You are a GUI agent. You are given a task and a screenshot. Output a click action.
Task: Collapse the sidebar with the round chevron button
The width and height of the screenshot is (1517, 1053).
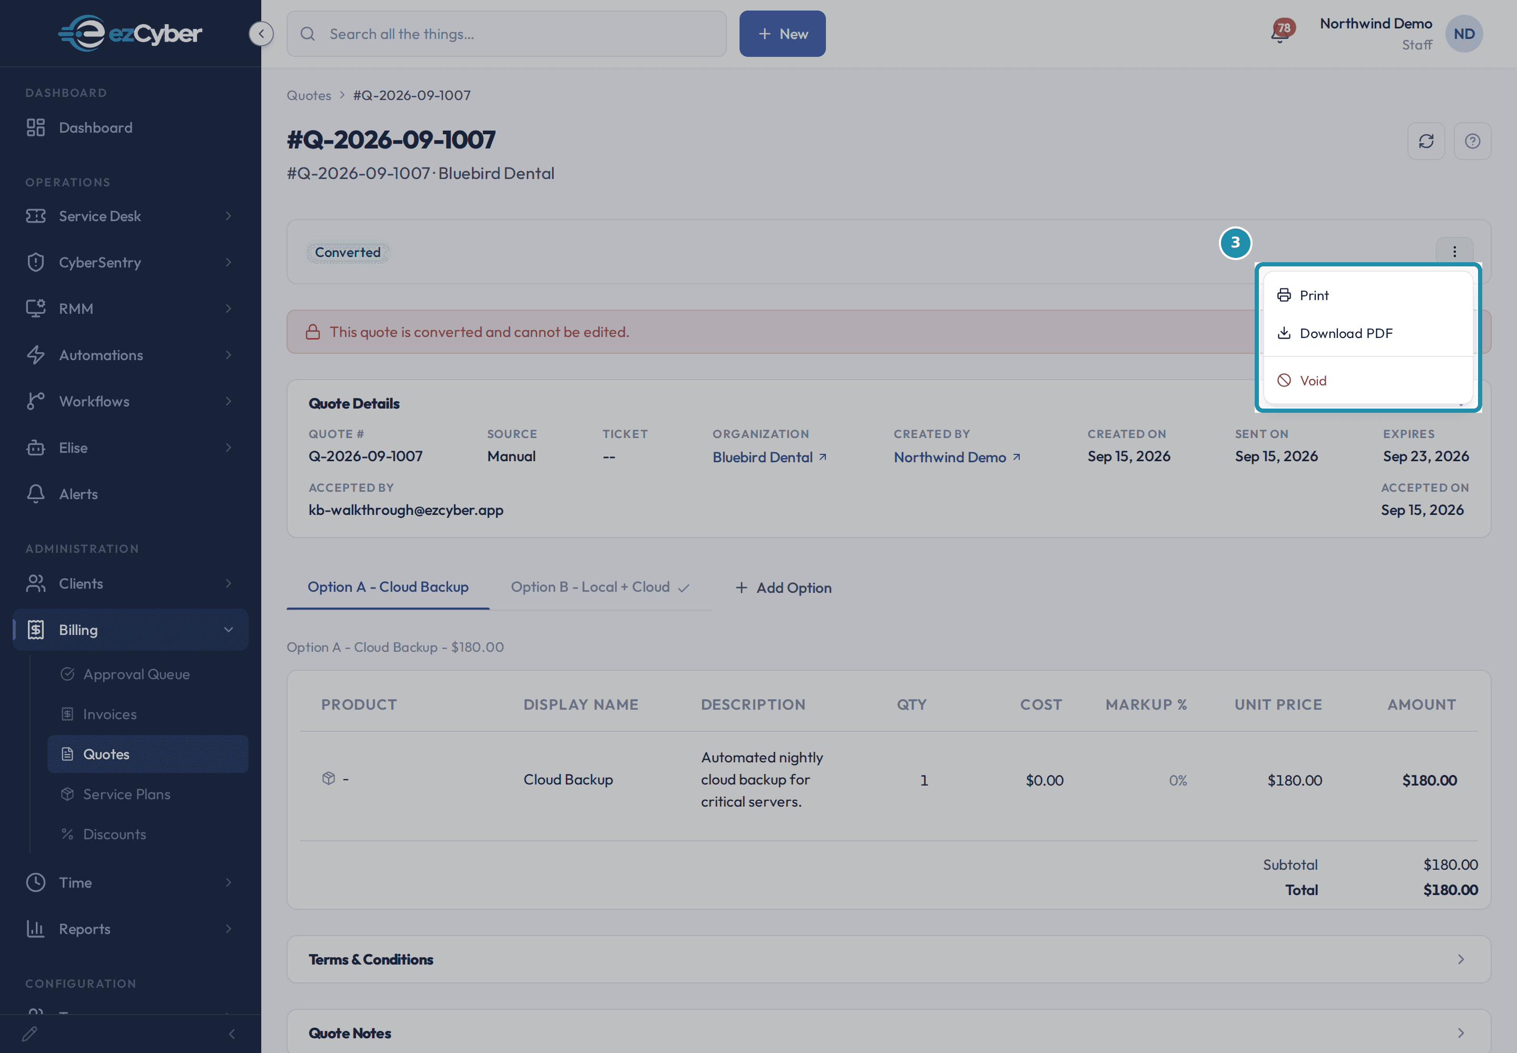261,34
